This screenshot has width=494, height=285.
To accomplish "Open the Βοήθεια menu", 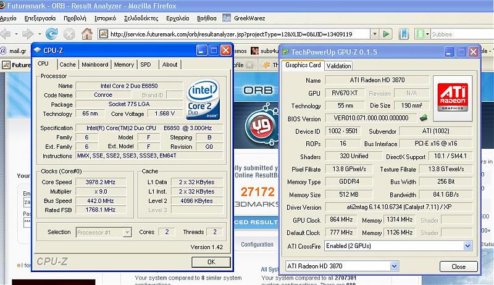I will point(207,19).
